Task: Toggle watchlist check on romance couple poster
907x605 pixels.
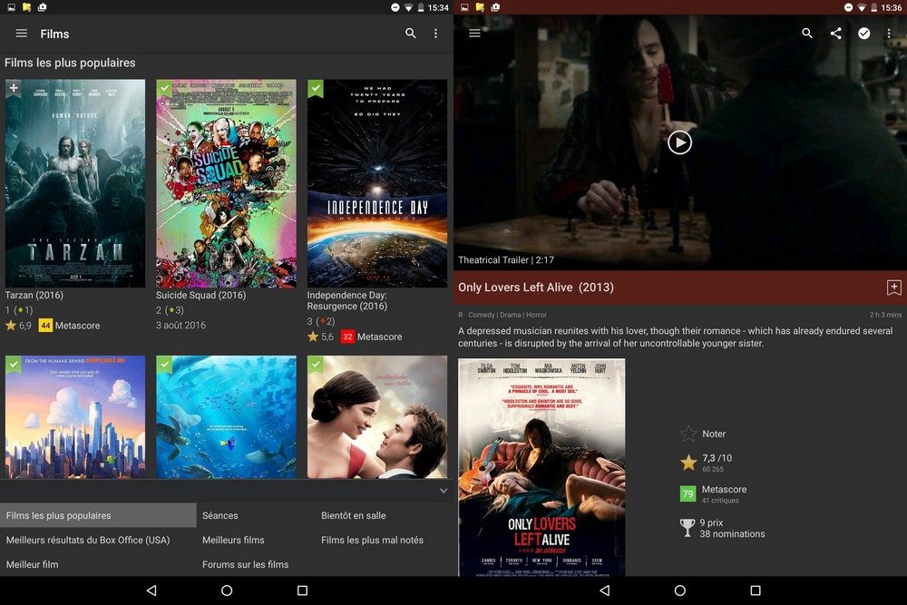Action: coord(316,365)
